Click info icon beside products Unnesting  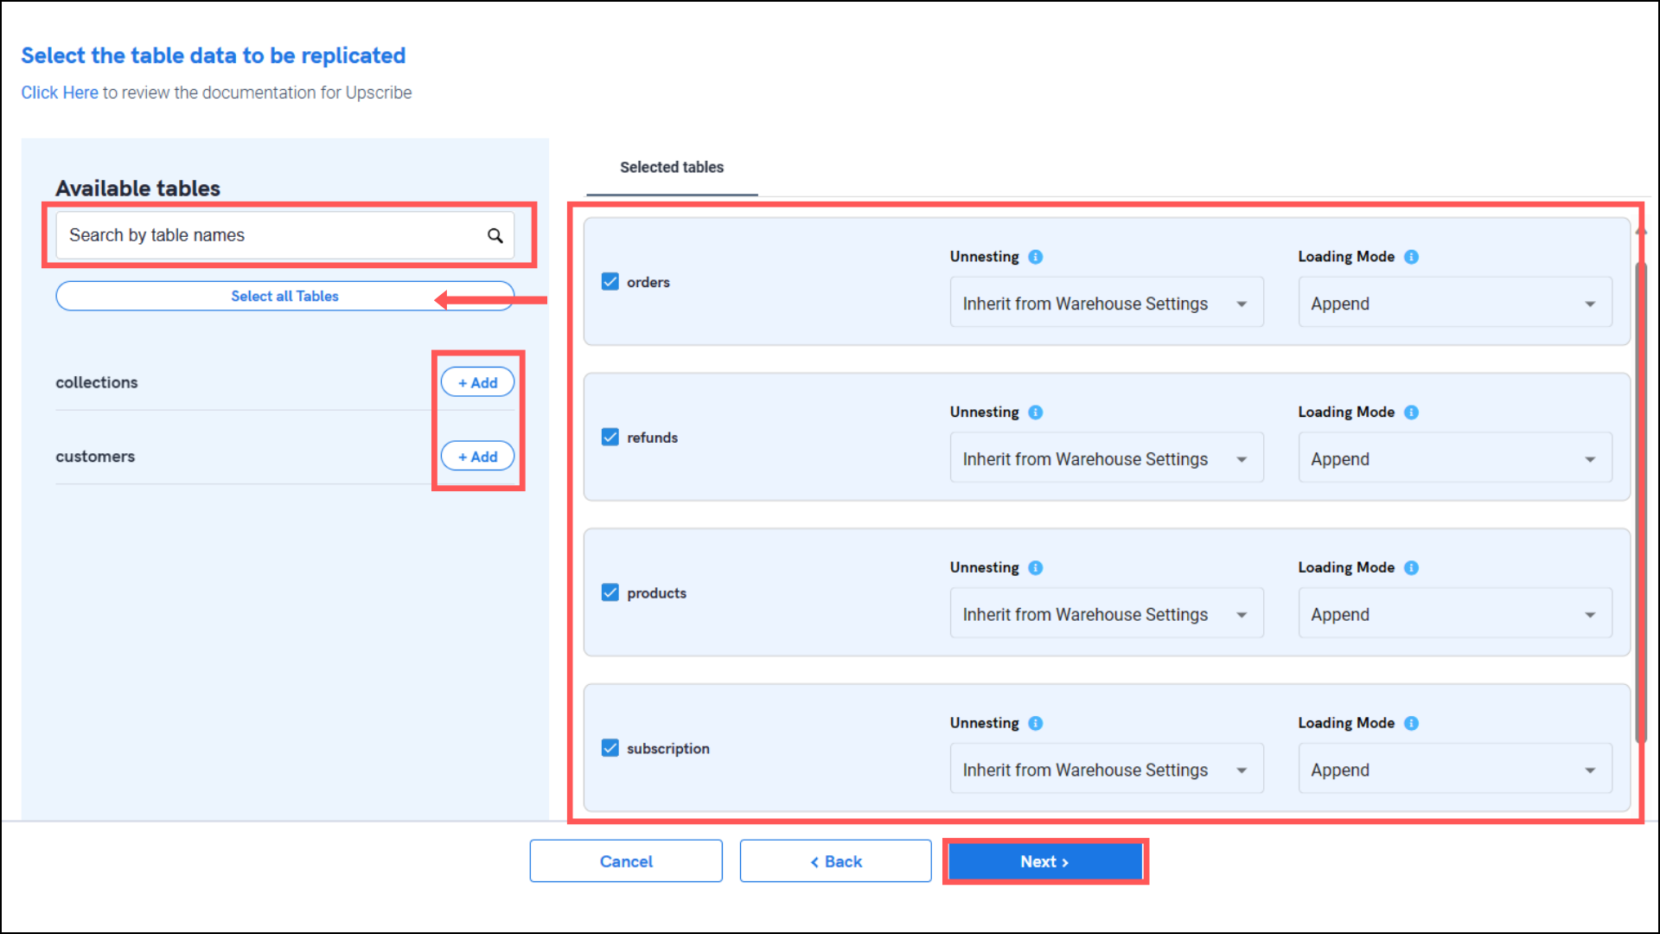1035,568
